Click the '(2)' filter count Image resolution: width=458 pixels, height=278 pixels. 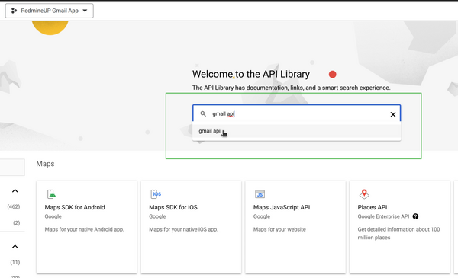16,223
